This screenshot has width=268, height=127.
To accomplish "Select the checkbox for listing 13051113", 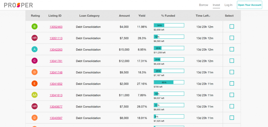I will point(232,38).
